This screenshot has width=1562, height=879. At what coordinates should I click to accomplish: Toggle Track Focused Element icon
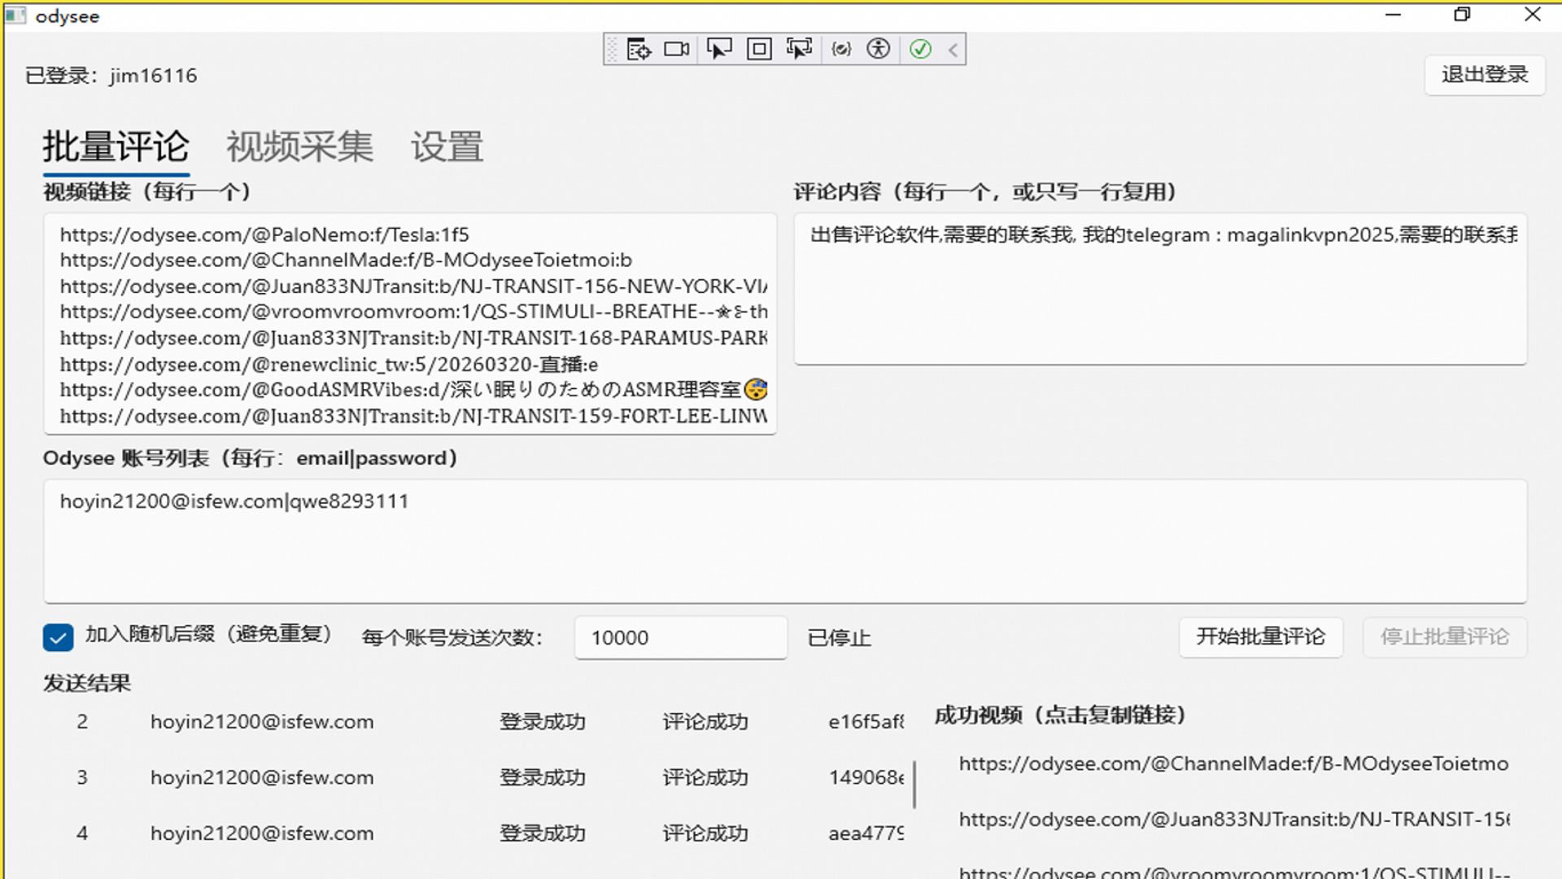click(799, 50)
